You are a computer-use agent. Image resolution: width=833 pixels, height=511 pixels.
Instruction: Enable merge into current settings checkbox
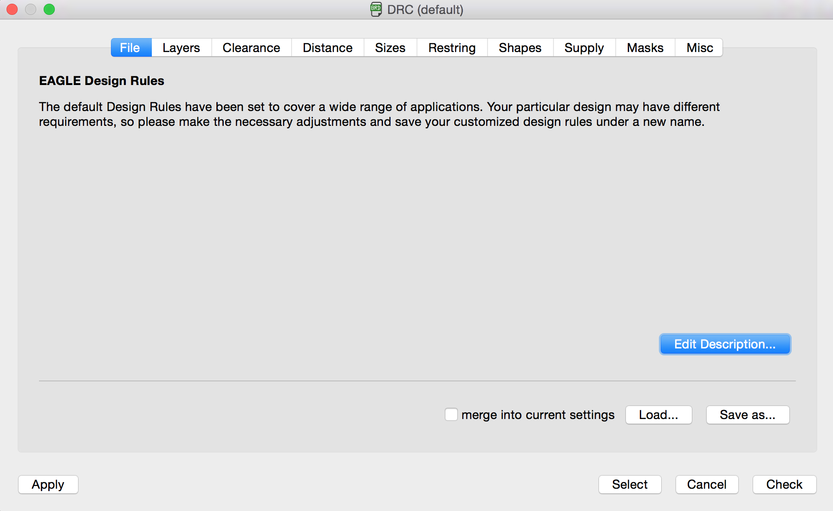click(x=451, y=414)
